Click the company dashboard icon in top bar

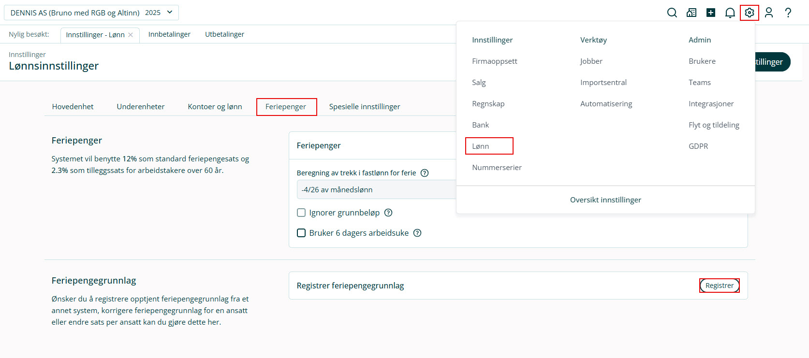[x=691, y=13]
